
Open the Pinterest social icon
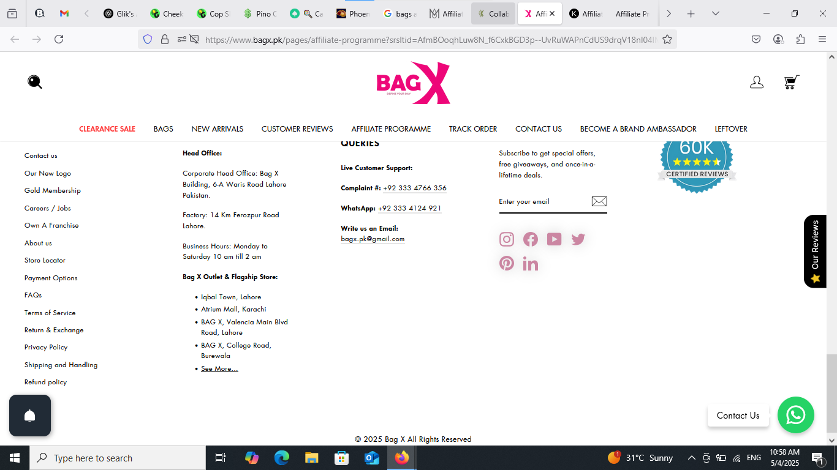pos(507,264)
